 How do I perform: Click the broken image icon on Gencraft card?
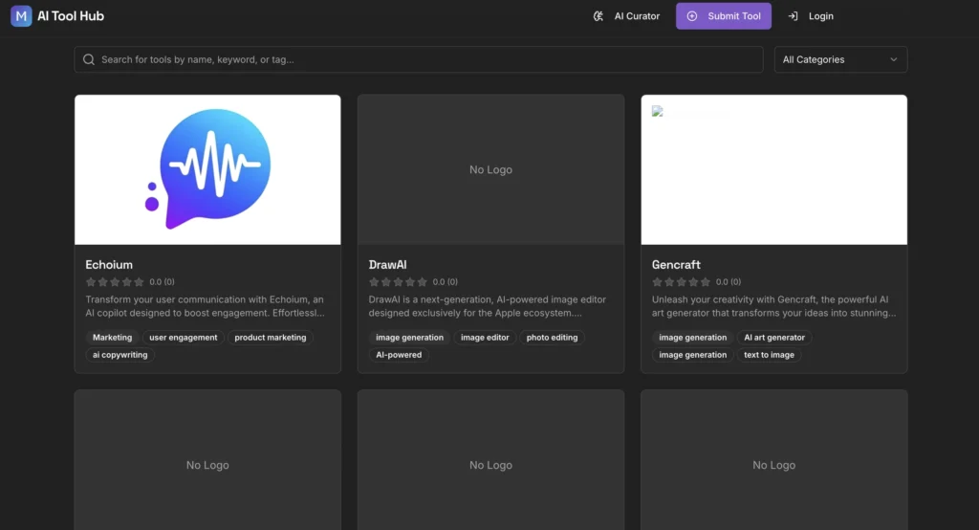click(657, 111)
